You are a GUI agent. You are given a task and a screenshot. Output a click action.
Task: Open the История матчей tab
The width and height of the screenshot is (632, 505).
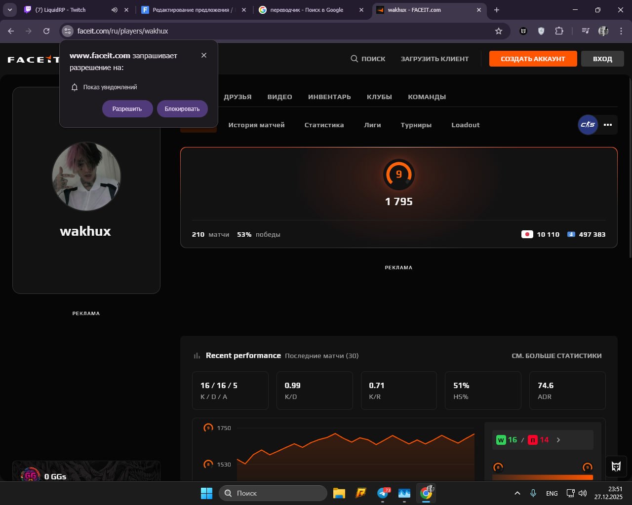(x=256, y=125)
